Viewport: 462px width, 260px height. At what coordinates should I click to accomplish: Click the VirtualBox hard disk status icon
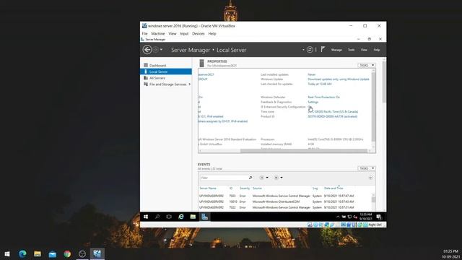pyautogui.click(x=310, y=225)
